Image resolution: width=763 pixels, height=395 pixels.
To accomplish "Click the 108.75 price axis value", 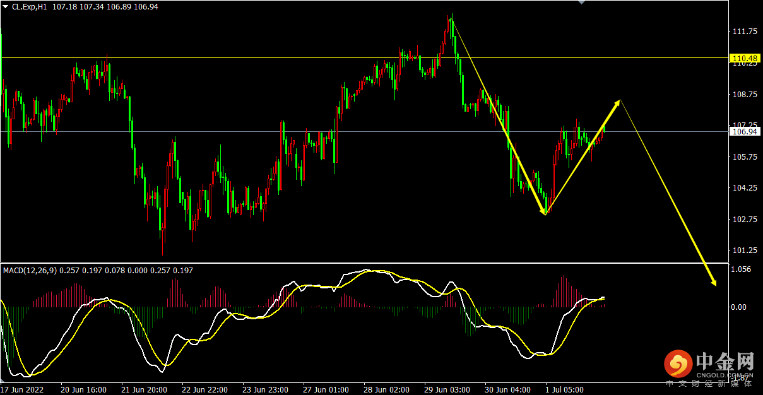I will pos(745,95).
